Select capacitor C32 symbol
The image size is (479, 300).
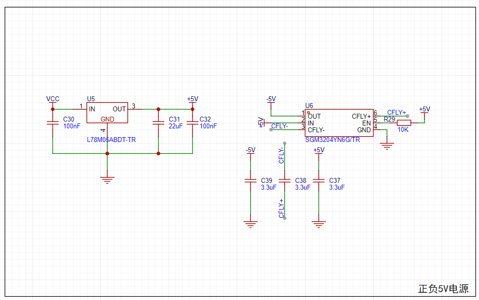(x=192, y=123)
